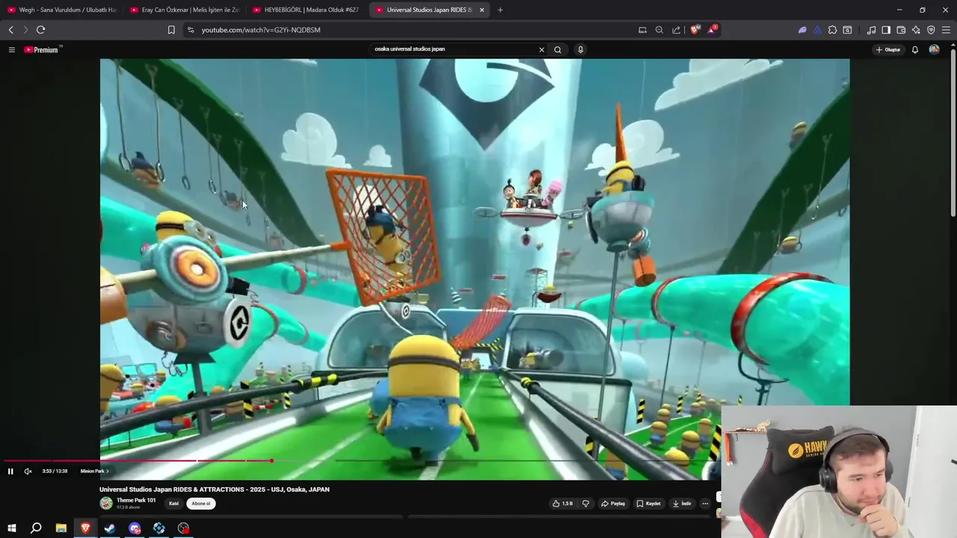Open Steam from the taskbar
The height and width of the screenshot is (538, 957).
(x=110, y=528)
